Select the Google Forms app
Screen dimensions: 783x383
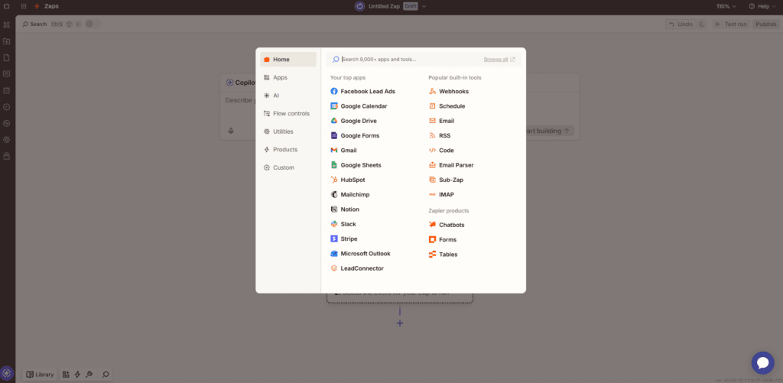click(x=355, y=135)
